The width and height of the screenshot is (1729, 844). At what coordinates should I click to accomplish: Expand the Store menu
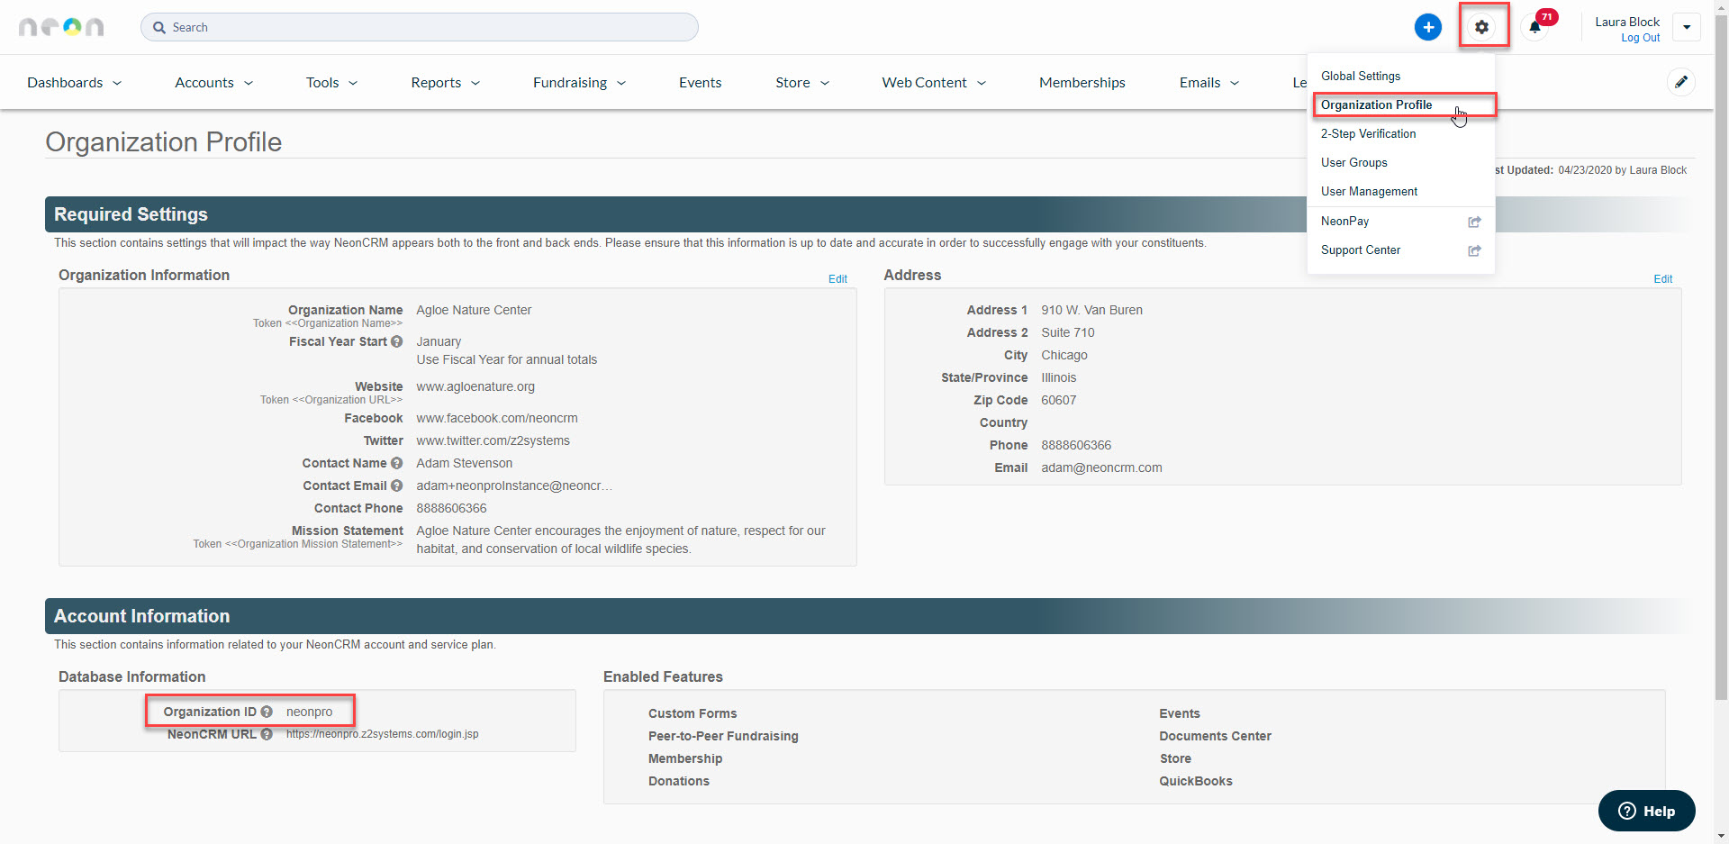(x=802, y=82)
